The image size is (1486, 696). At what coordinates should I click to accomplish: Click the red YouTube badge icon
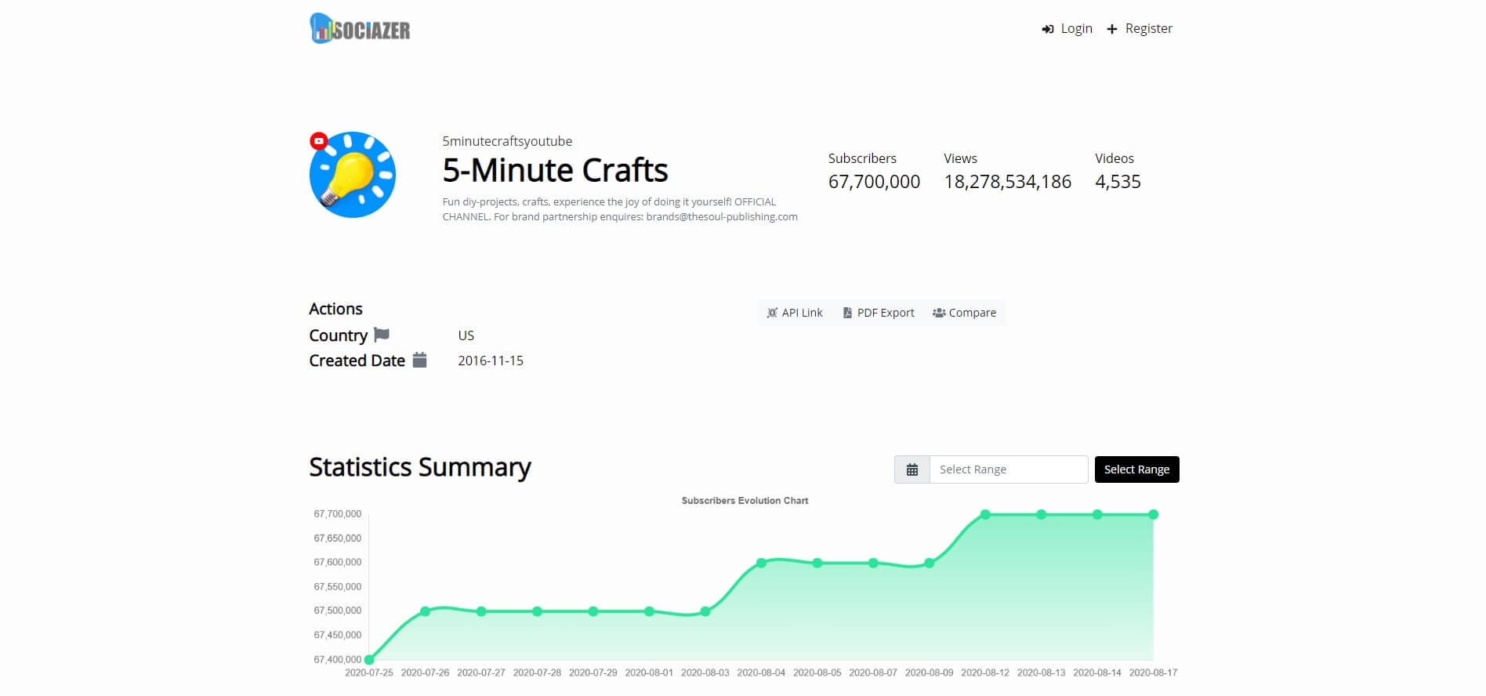point(318,141)
